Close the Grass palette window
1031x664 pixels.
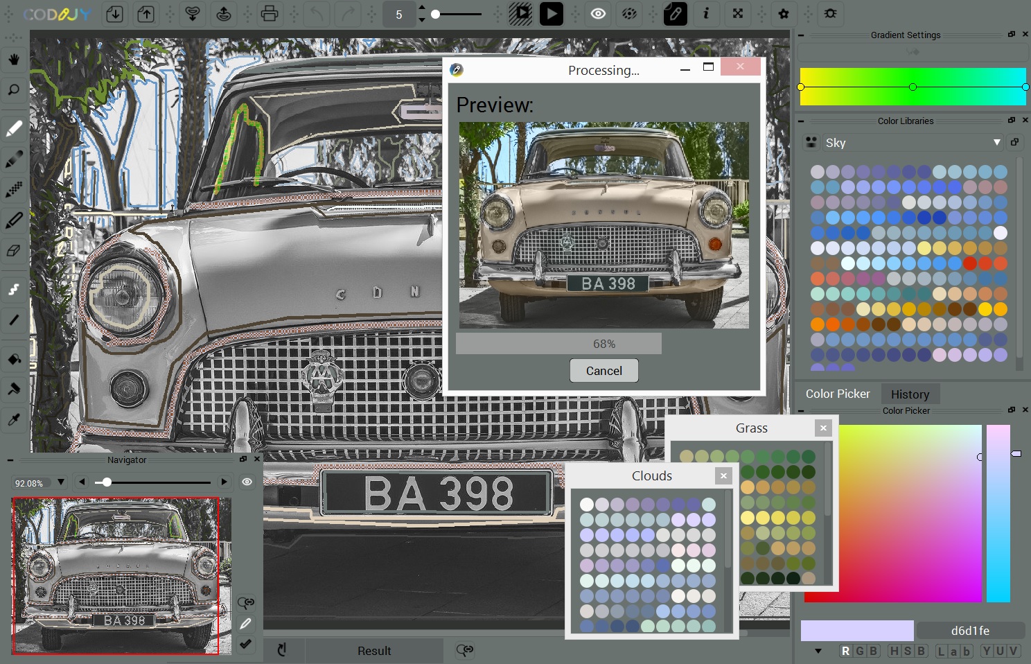[823, 428]
